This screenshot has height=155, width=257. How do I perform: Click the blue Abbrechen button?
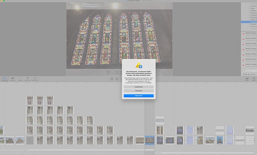(x=139, y=96)
